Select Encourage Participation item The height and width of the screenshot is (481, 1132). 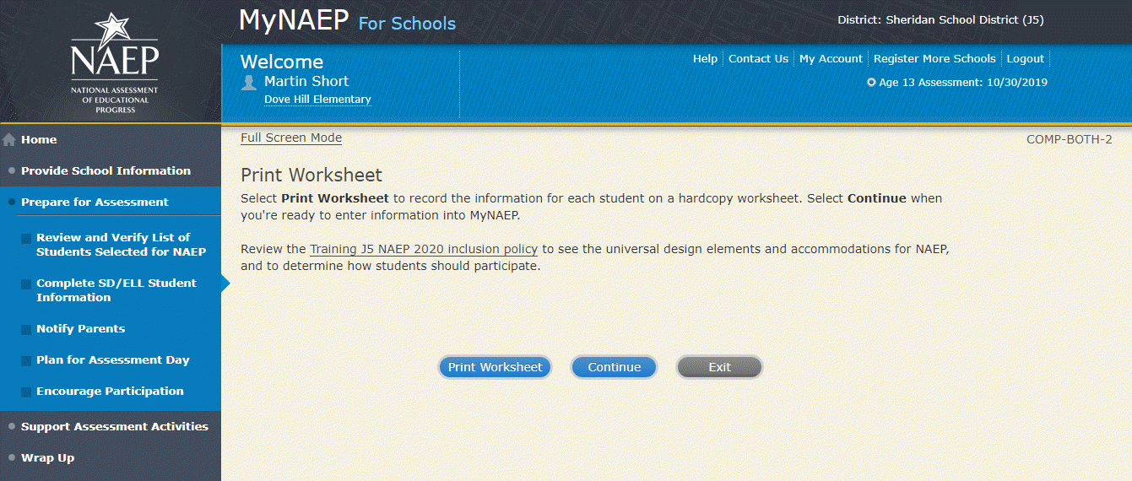(110, 391)
